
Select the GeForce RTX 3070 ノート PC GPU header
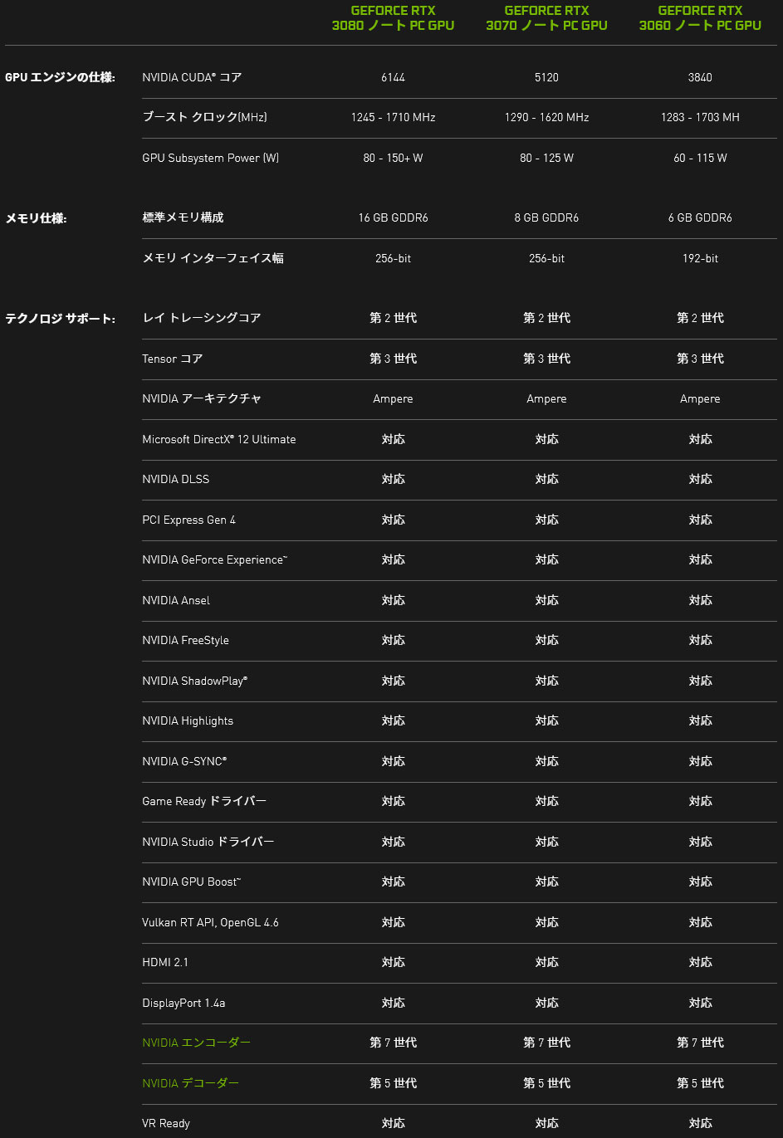(x=546, y=18)
